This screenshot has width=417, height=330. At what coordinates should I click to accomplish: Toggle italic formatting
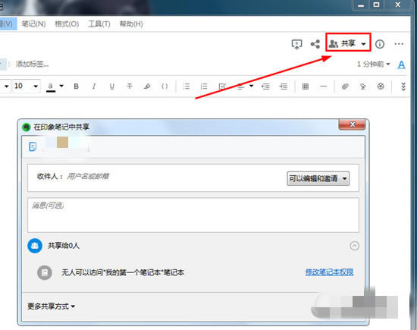pyautogui.click(x=94, y=86)
